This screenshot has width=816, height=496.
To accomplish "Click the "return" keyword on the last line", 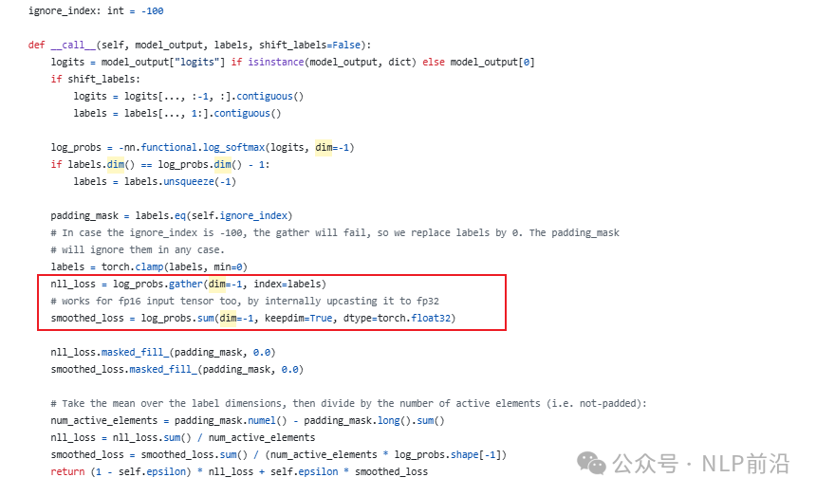I will pyautogui.click(x=67, y=471).
